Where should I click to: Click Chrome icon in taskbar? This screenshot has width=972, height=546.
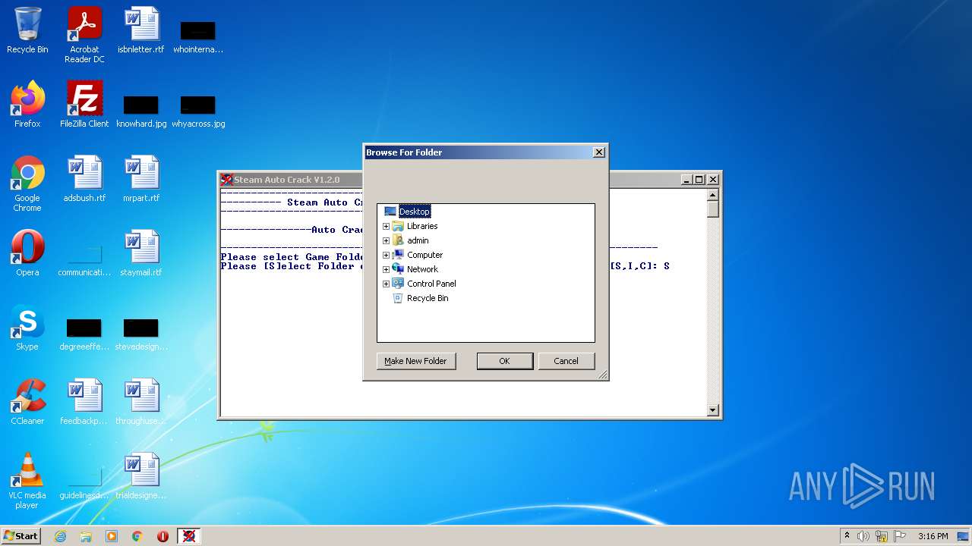pyautogui.click(x=137, y=536)
